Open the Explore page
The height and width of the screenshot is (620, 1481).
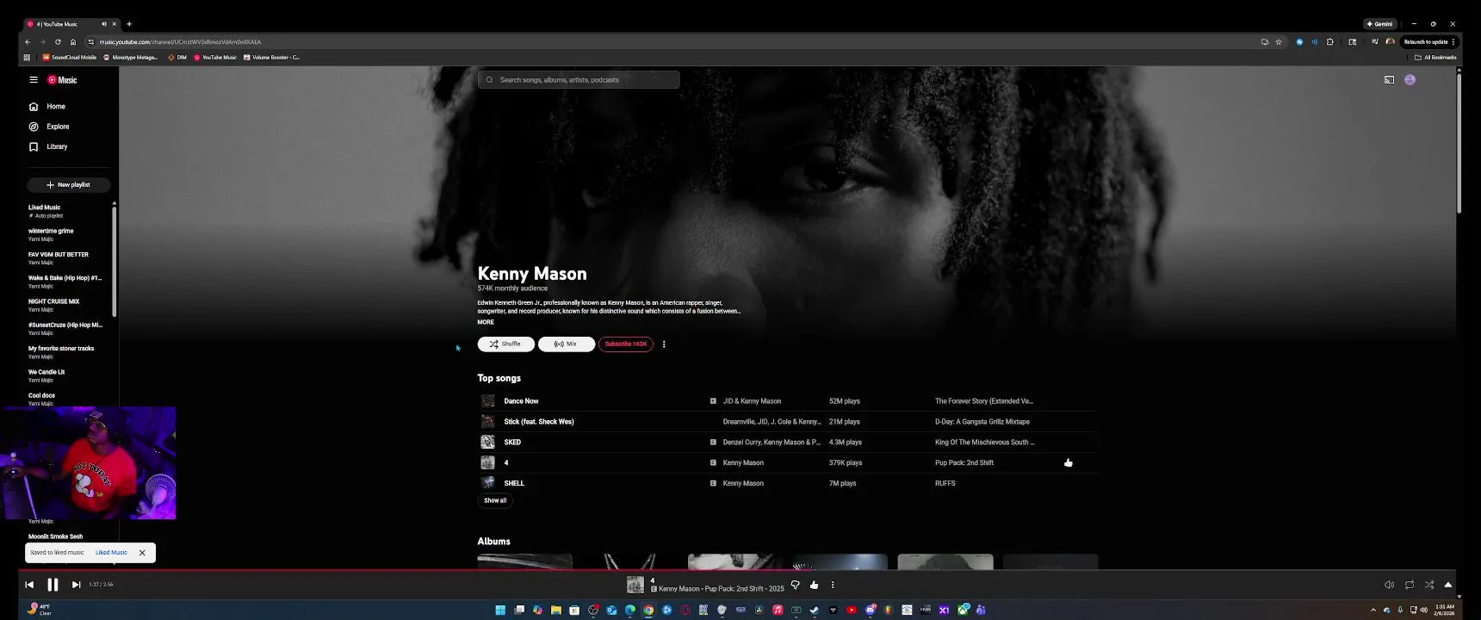pyautogui.click(x=58, y=127)
